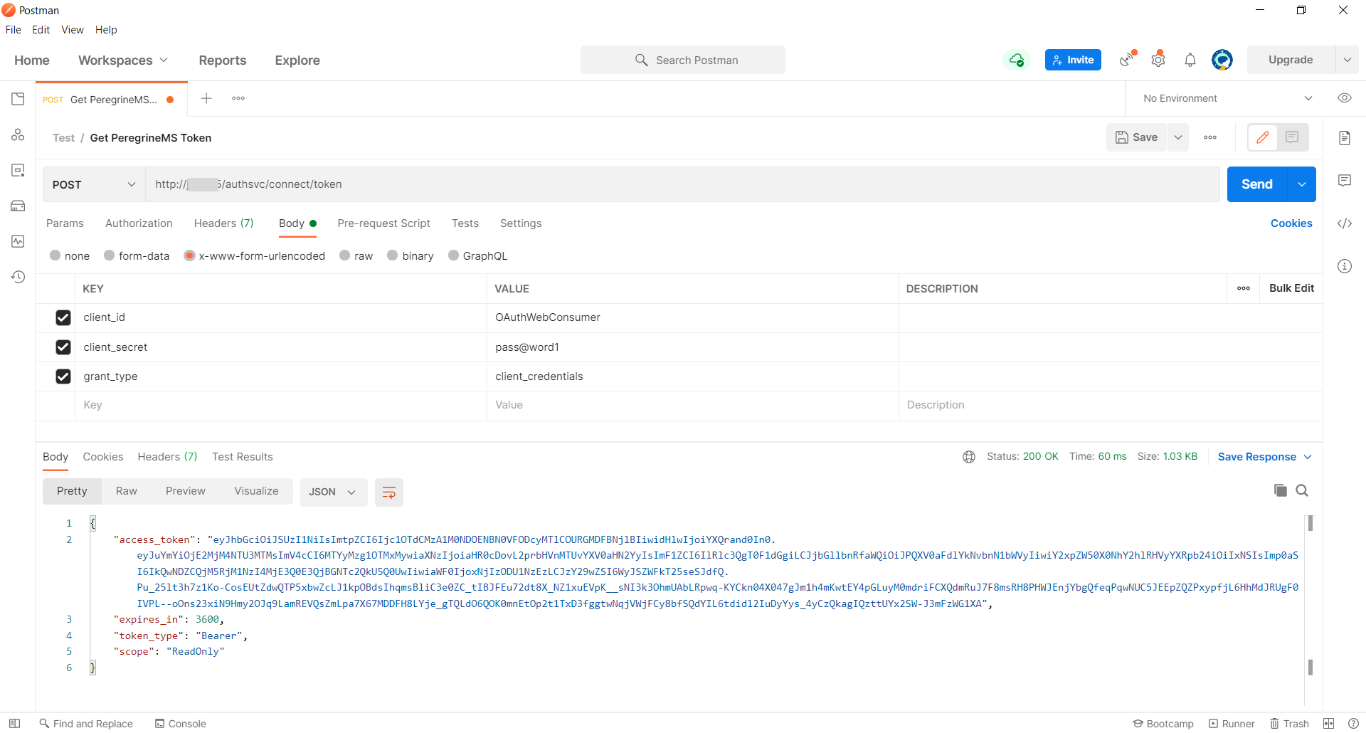Select the GraphQL body type
The height and width of the screenshot is (733, 1366).
[x=453, y=255]
